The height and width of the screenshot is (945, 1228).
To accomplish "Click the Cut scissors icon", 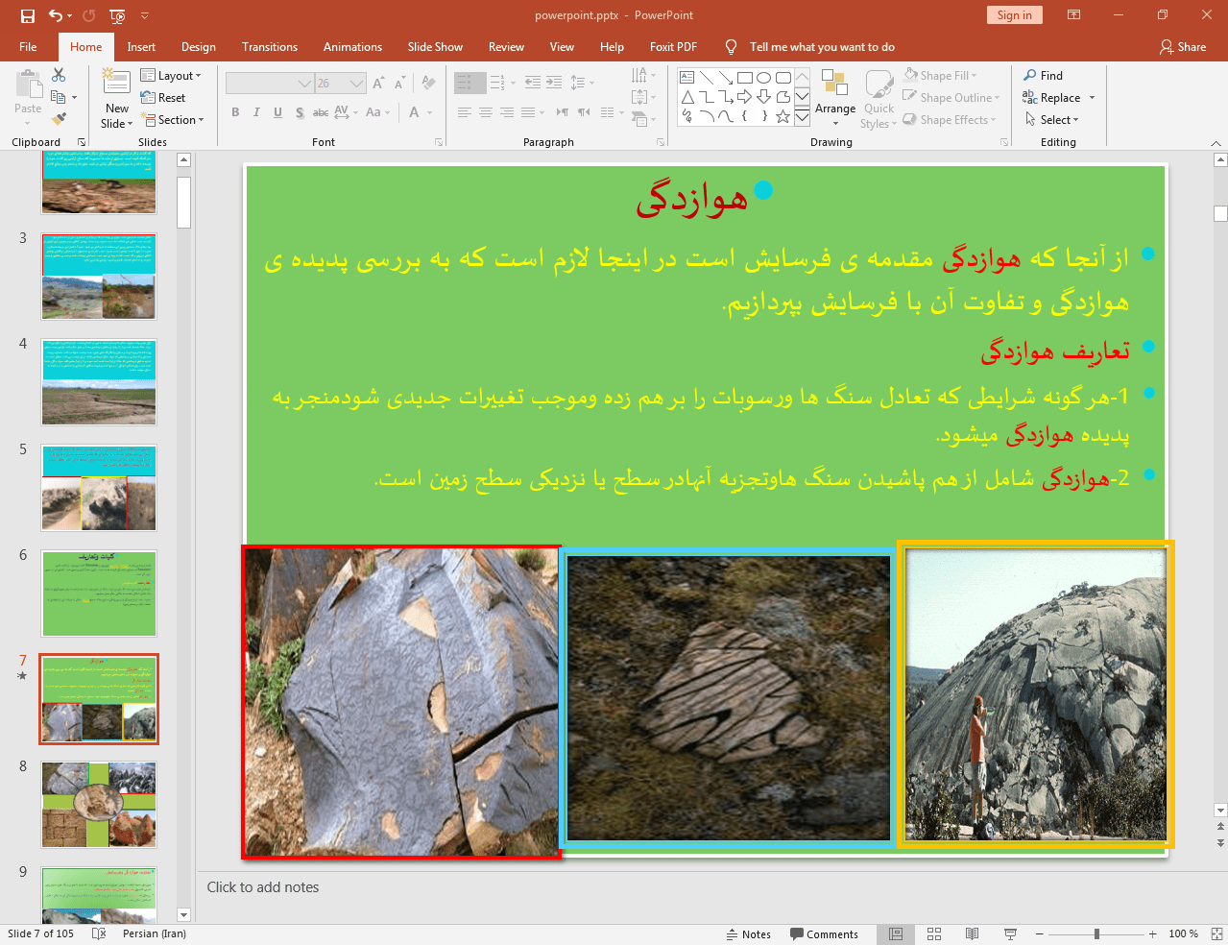I will point(59,75).
